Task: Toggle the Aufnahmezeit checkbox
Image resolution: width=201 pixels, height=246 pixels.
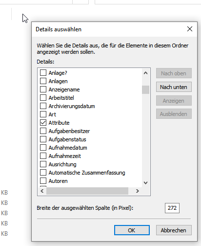Action: click(x=43, y=156)
